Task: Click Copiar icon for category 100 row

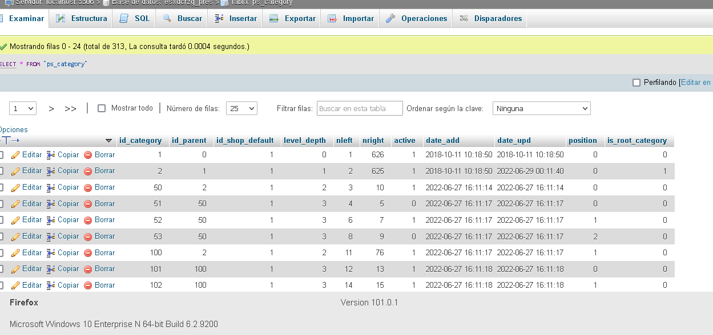Action: (50, 253)
